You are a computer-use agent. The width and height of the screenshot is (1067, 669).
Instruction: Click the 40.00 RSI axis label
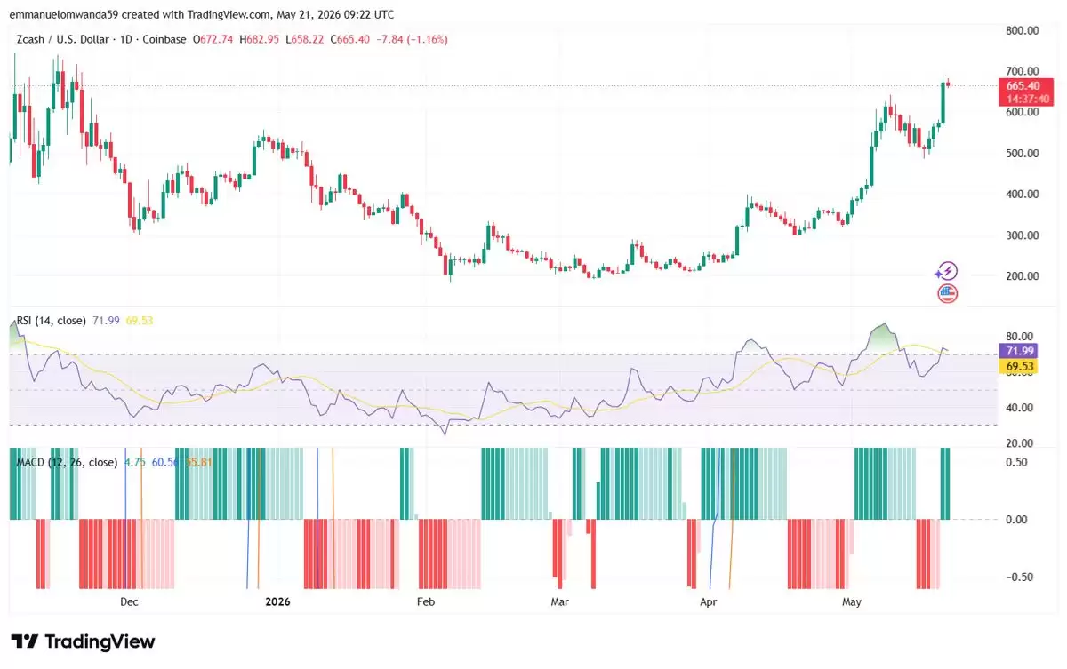click(1019, 408)
